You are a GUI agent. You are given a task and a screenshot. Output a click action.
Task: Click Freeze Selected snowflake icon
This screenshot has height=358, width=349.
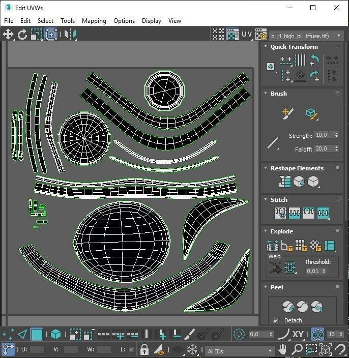[192, 349]
